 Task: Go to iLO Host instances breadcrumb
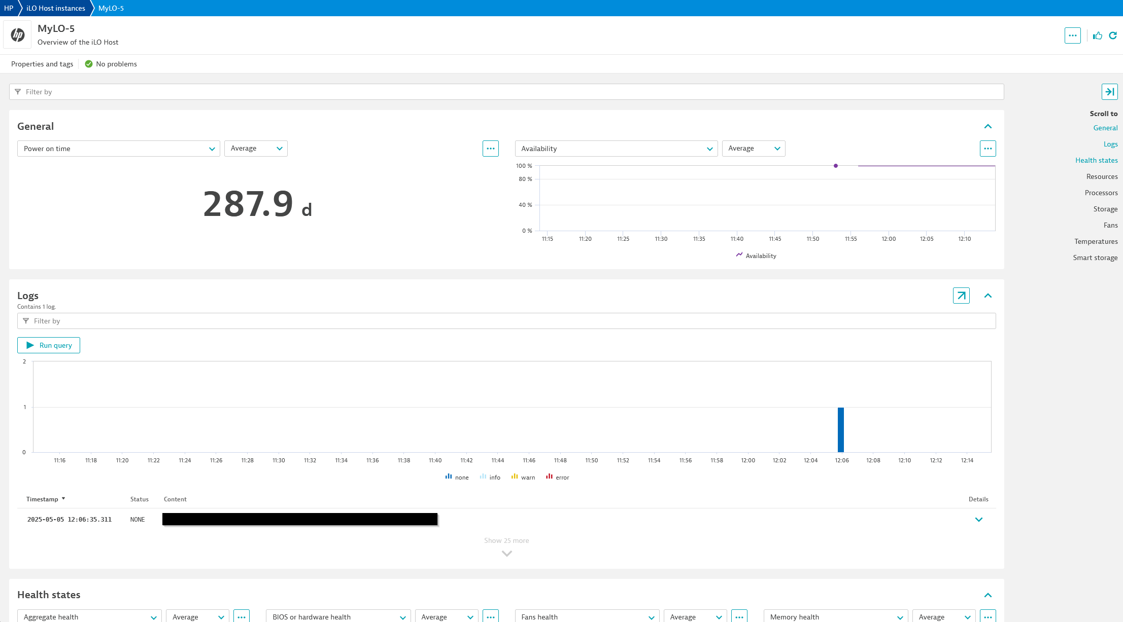(56, 8)
